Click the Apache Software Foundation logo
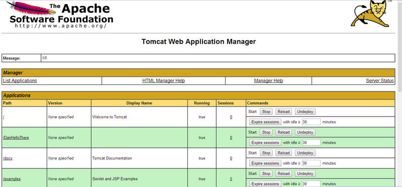 59,15
